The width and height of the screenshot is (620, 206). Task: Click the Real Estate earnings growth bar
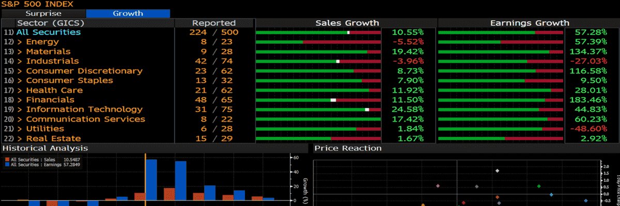coord(501,138)
